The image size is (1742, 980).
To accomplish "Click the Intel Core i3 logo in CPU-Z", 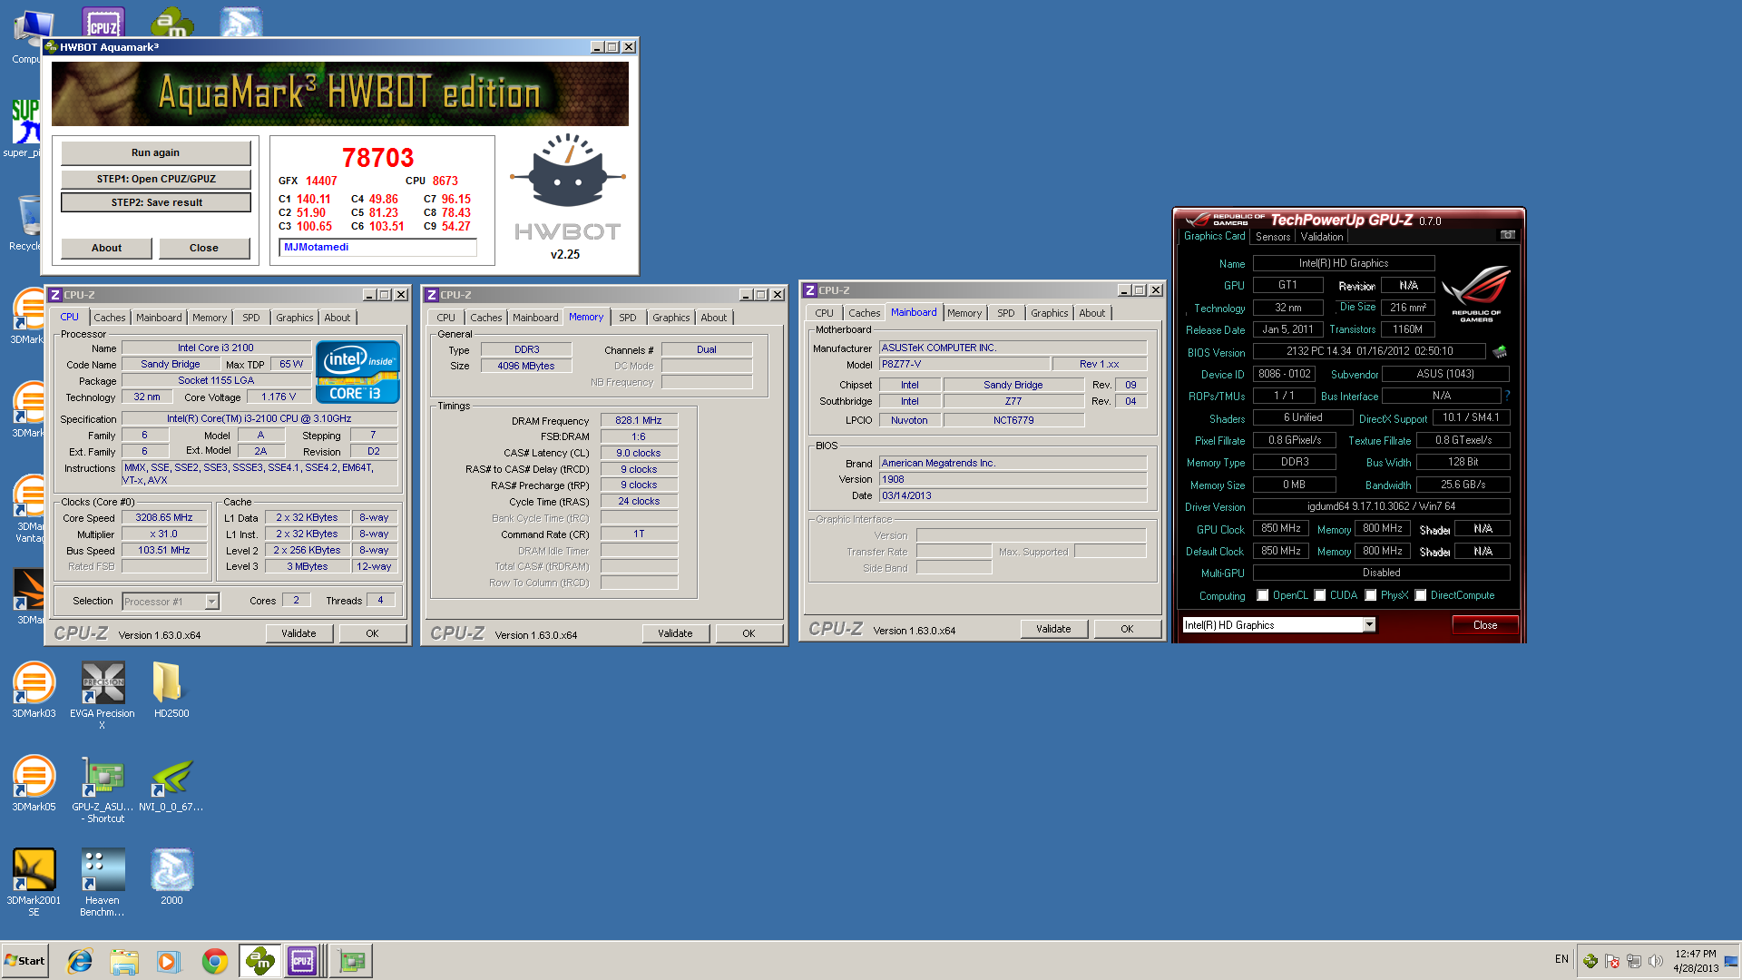I will tap(357, 372).
